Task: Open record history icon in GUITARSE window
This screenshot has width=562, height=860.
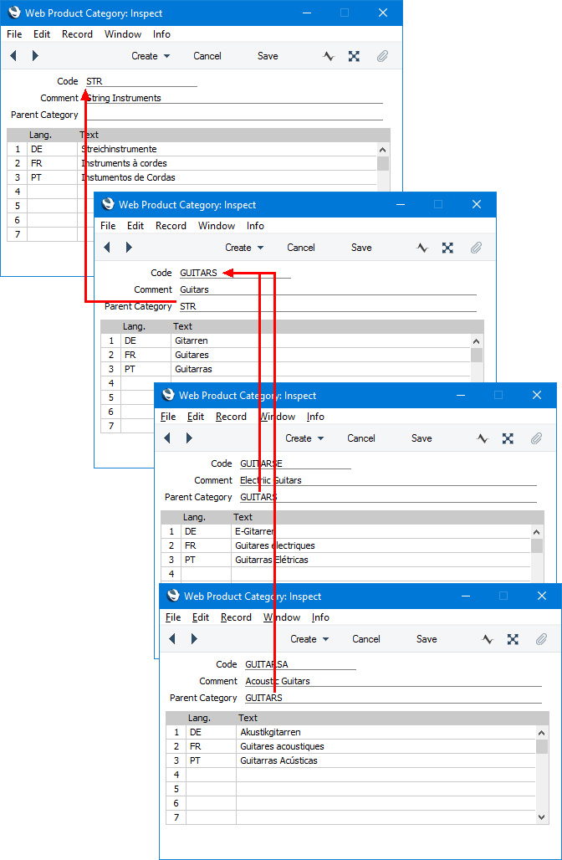Action: [483, 438]
